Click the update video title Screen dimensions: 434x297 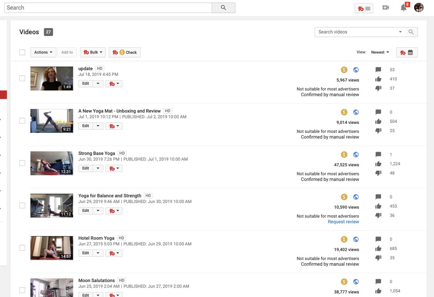(86, 69)
